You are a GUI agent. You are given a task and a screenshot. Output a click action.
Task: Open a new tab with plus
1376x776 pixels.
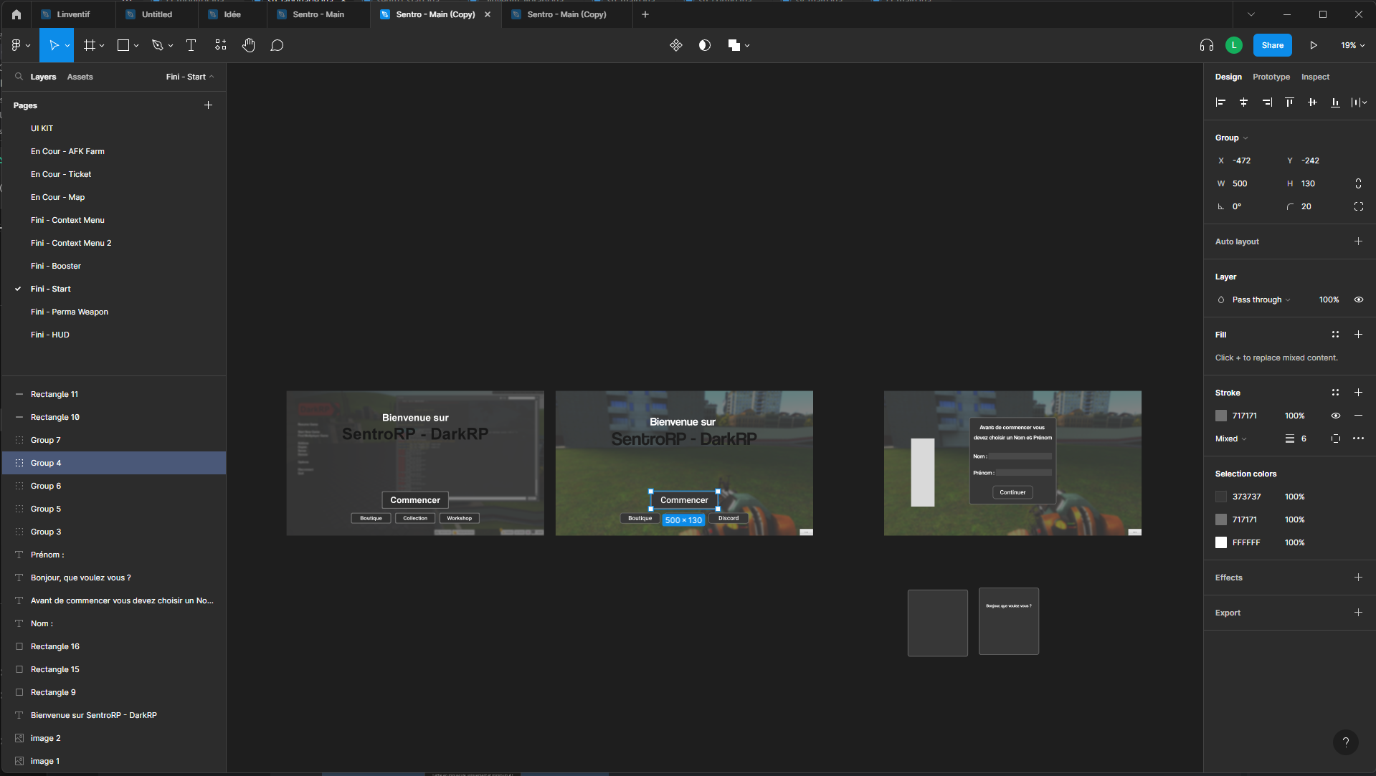pos(645,14)
